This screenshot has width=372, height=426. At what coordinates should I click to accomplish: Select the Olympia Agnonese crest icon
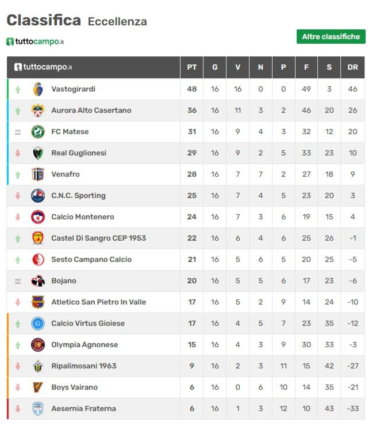[x=38, y=345]
